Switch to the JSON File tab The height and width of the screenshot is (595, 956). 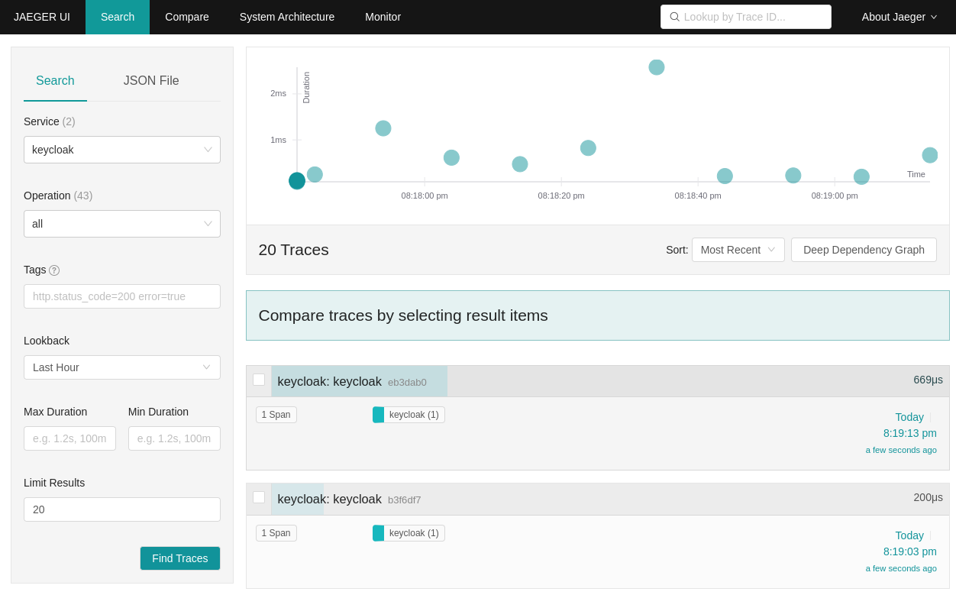point(151,81)
